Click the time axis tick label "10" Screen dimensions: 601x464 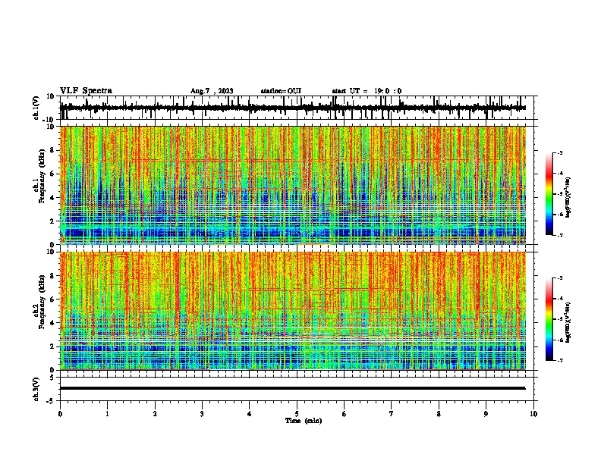tap(533, 413)
